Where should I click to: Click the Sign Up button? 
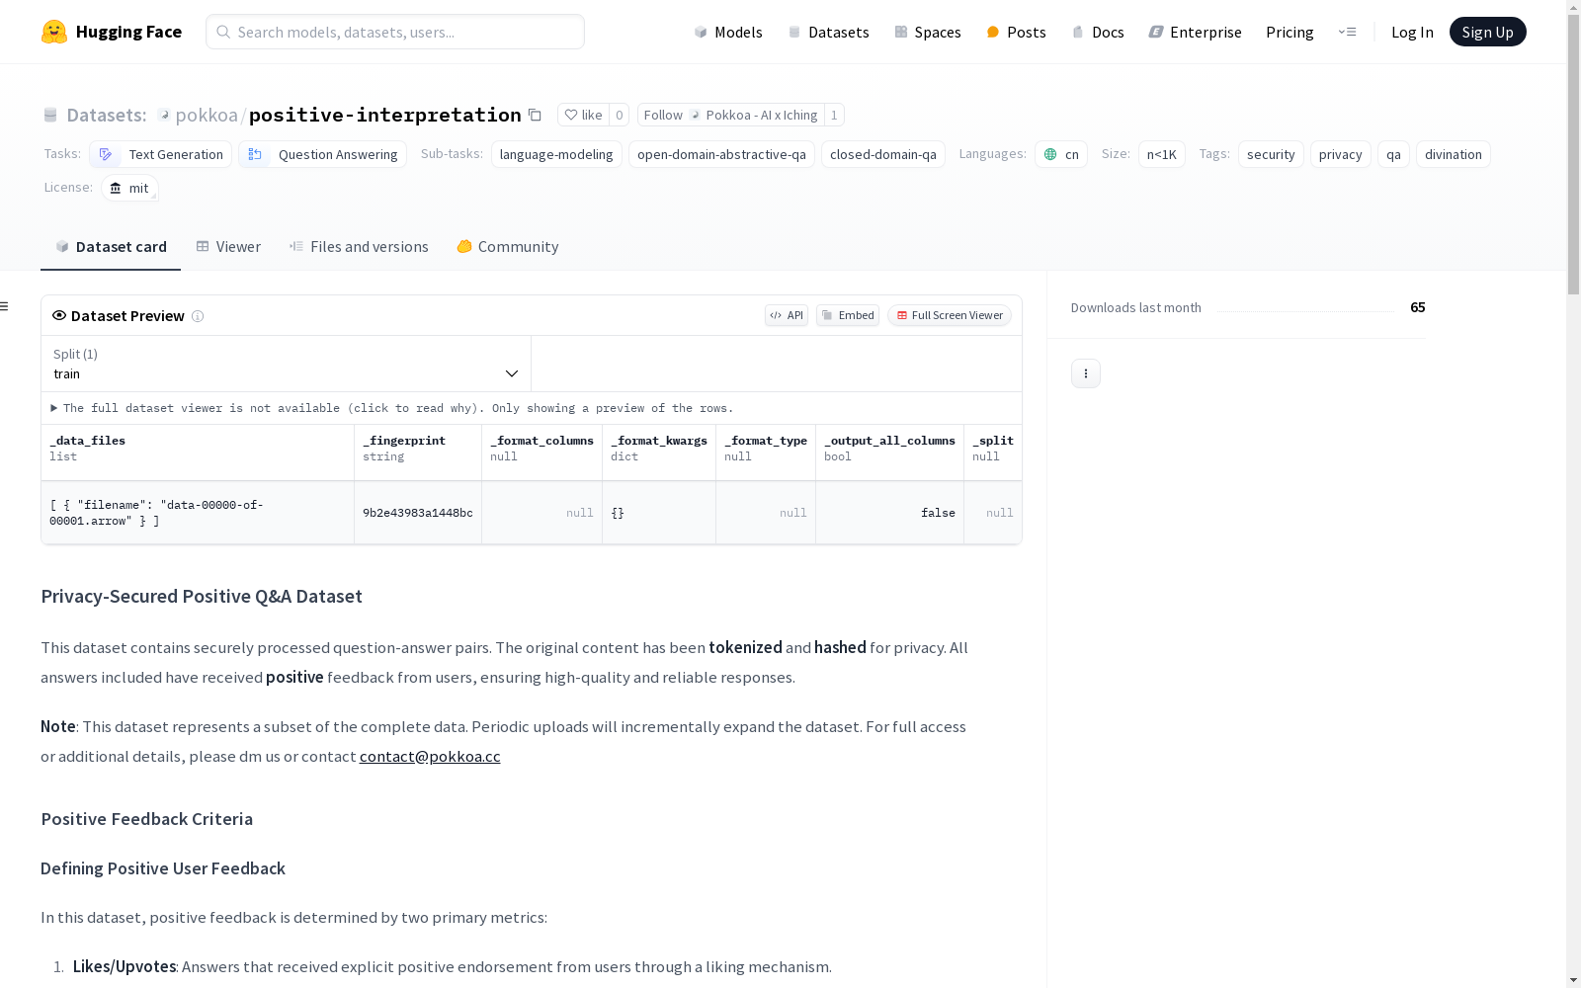coord(1487,32)
